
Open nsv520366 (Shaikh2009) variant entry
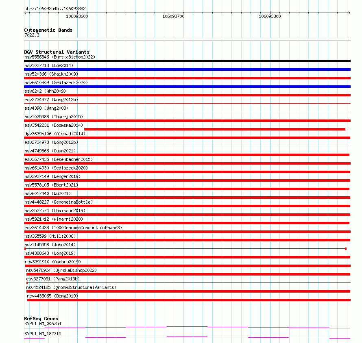tap(51, 74)
